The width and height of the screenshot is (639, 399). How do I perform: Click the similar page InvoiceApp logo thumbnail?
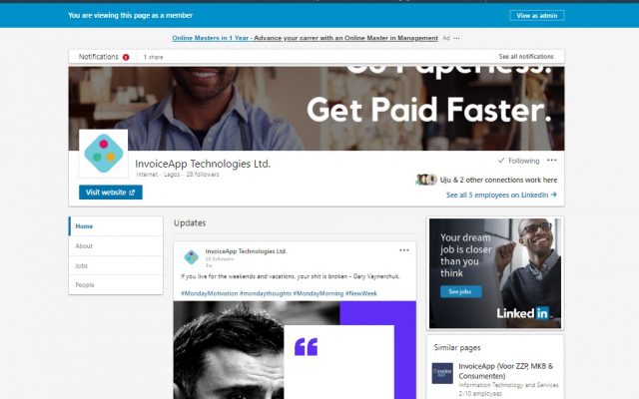(x=442, y=373)
